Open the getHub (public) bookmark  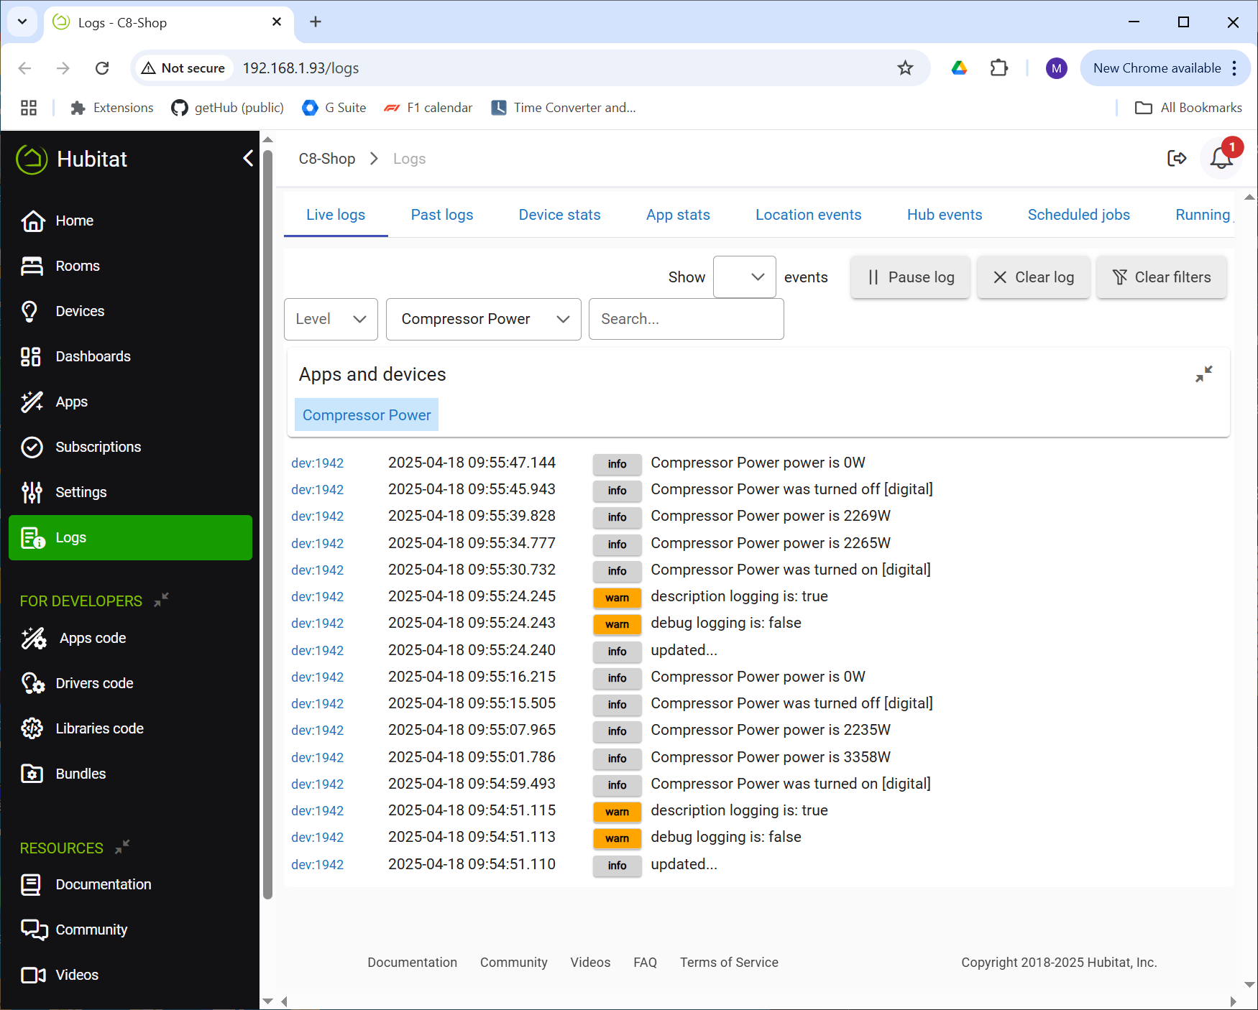coord(228,108)
